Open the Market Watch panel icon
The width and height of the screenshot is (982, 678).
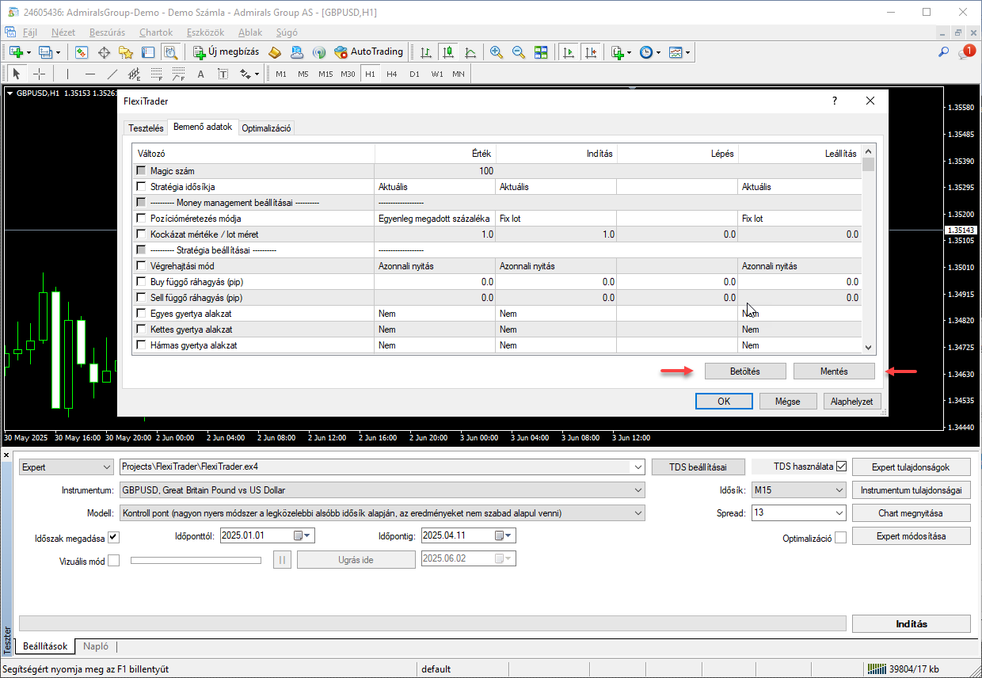tap(81, 52)
